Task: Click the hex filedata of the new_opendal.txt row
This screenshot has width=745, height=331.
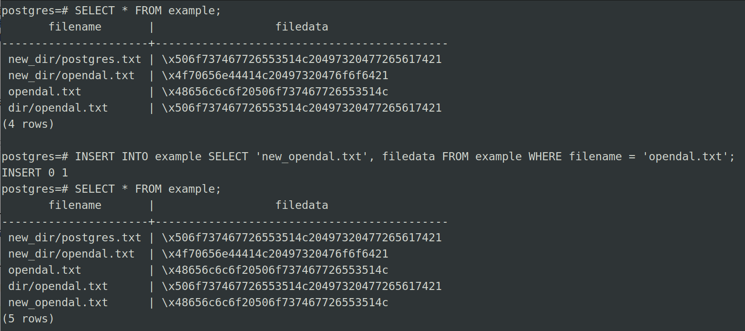Action: 275,302
